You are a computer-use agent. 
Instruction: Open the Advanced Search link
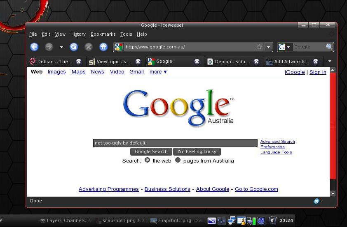pyautogui.click(x=277, y=142)
